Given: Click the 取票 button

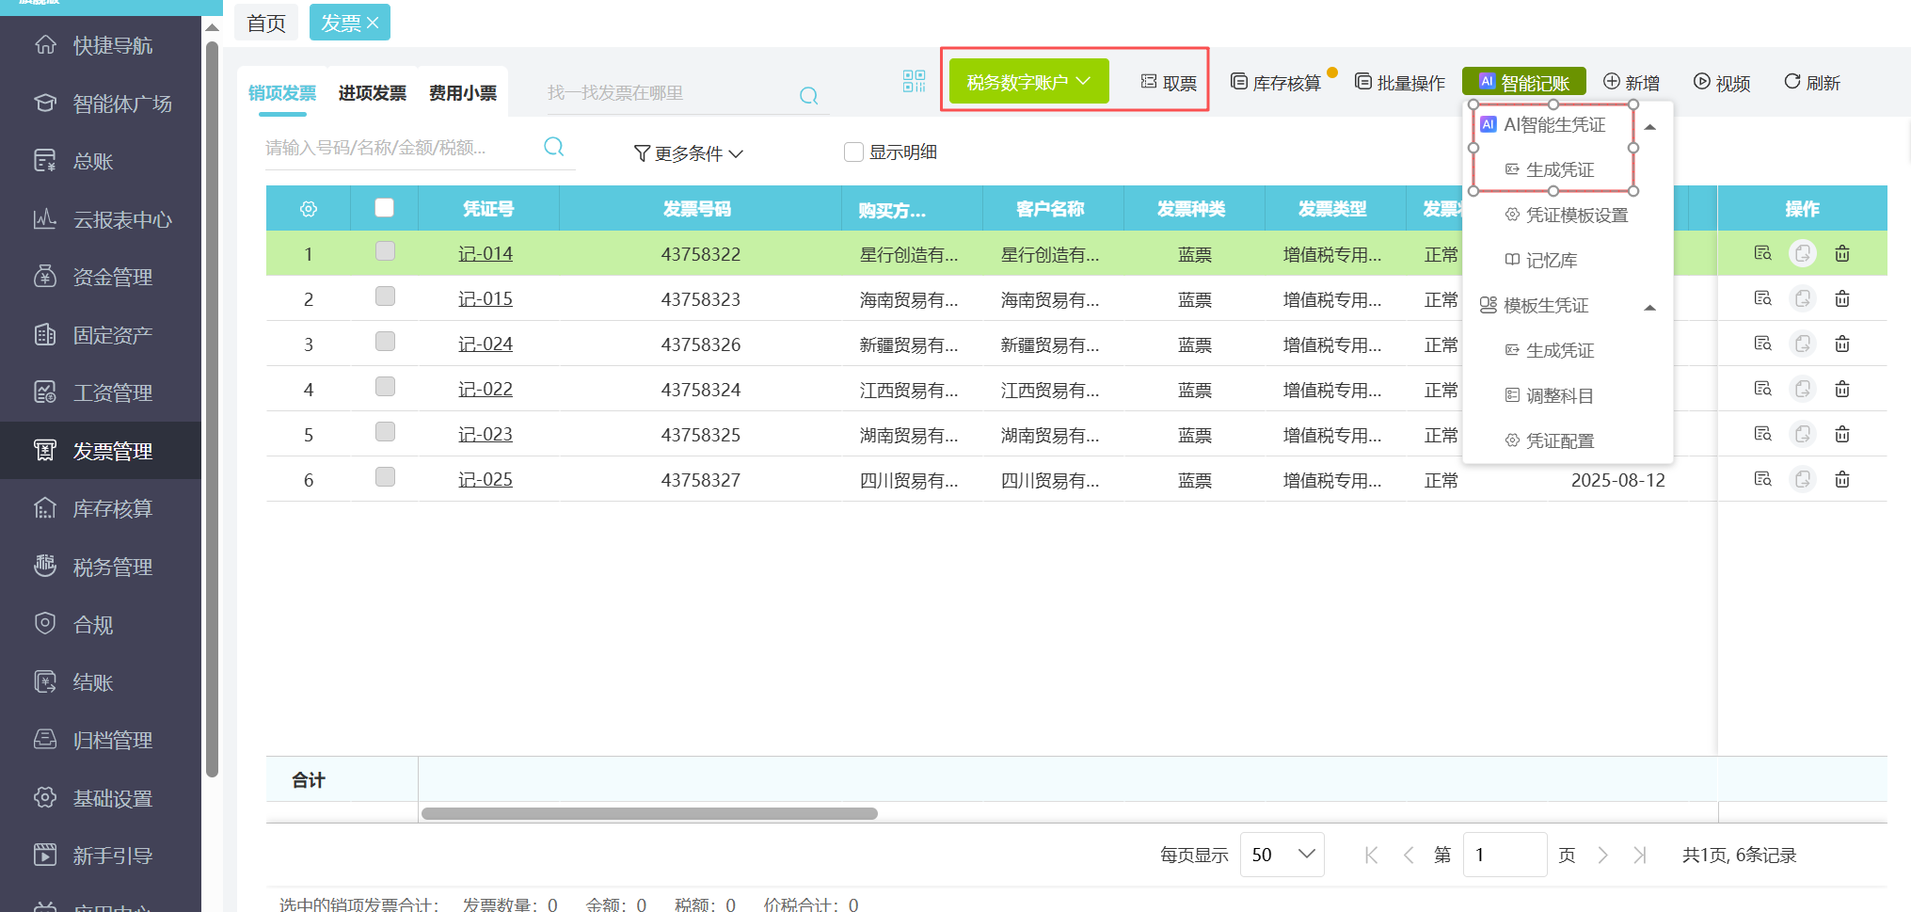Looking at the screenshot, I should (x=1169, y=83).
